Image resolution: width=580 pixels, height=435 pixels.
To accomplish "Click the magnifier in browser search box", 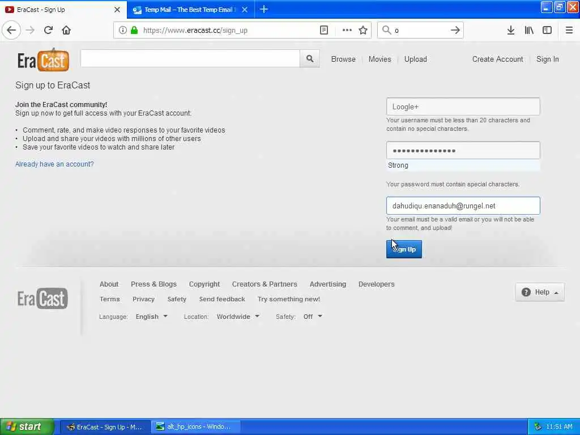I will [386, 30].
